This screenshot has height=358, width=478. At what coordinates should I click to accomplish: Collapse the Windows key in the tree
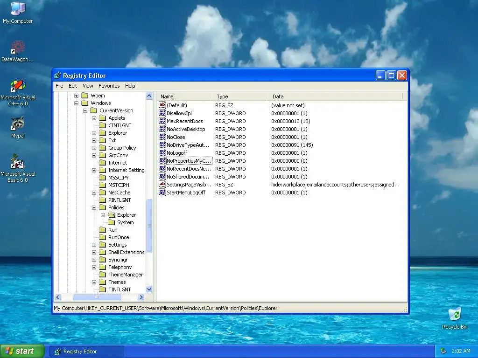tap(76, 103)
